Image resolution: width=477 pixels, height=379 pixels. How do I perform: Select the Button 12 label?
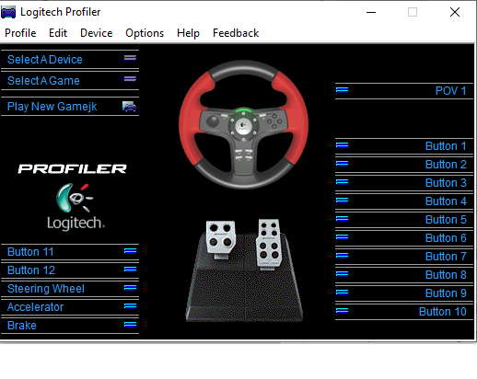pos(31,270)
